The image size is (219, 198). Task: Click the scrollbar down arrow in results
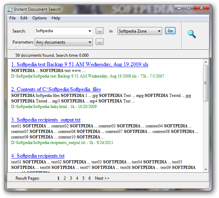[206, 169]
